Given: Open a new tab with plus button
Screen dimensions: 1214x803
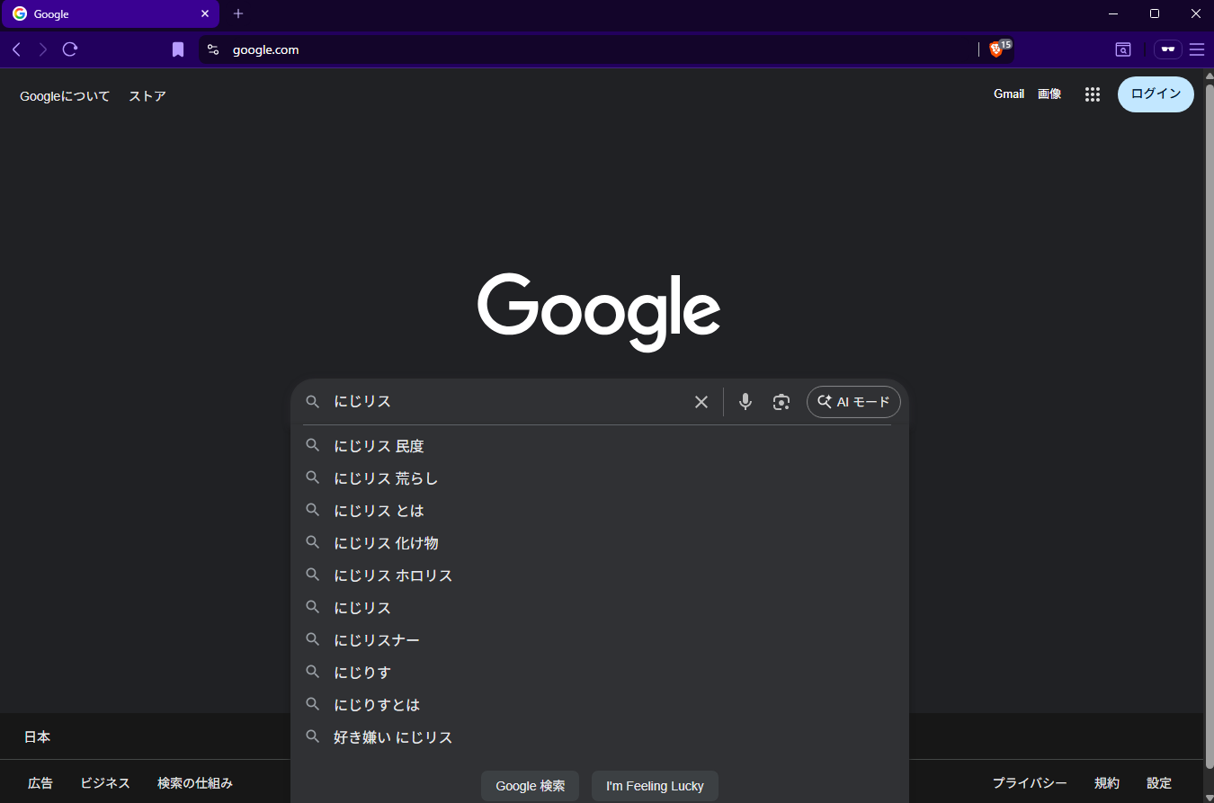Looking at the screenshot, I should 238,13.
